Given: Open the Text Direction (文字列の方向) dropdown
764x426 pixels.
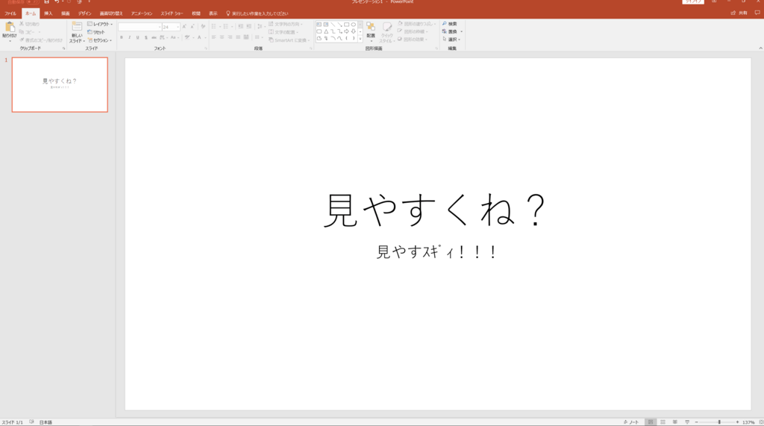Looking at the screenshot, I should 286,24.
